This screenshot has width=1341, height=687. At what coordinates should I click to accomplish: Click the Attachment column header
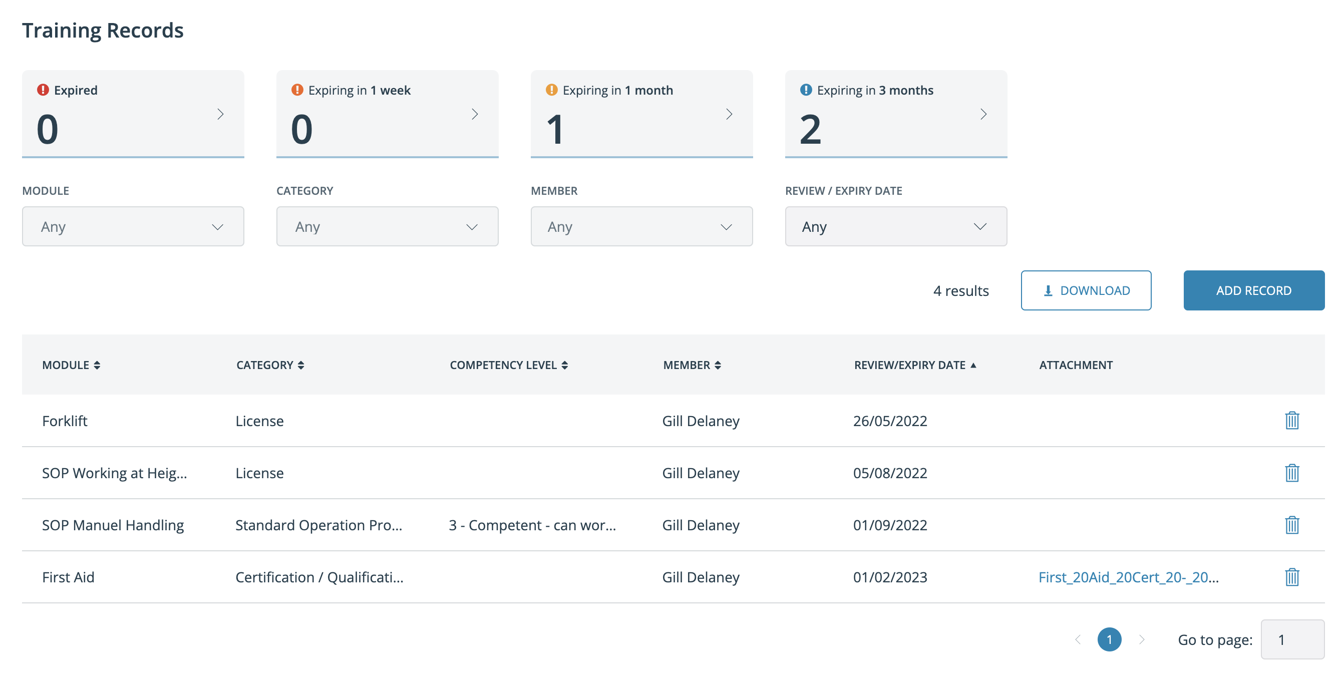[1076, 365]
